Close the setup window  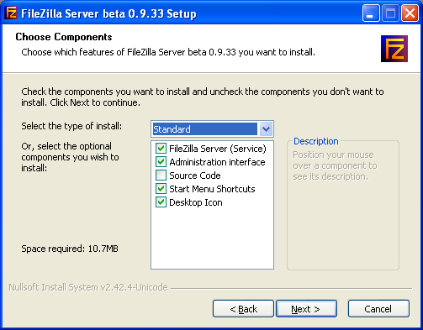tap(410, 13)
